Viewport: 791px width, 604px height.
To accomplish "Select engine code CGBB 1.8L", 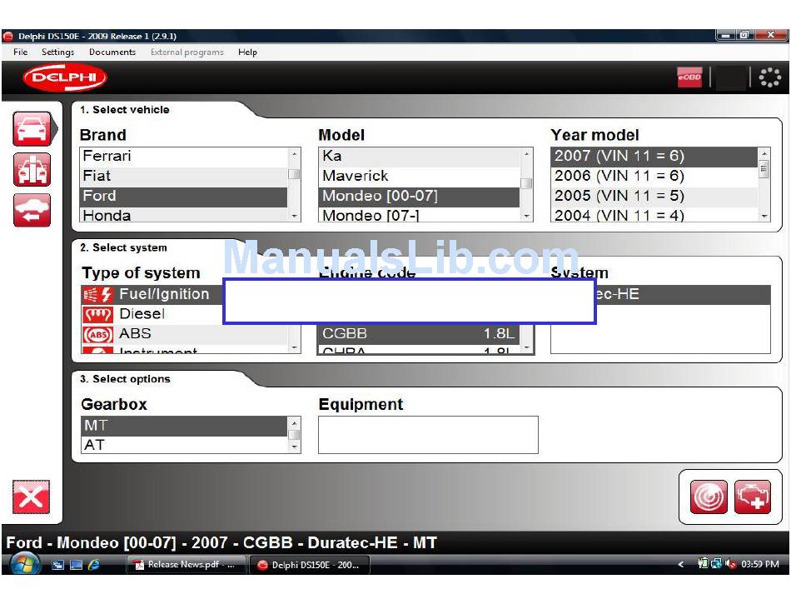I will (419, 334).
